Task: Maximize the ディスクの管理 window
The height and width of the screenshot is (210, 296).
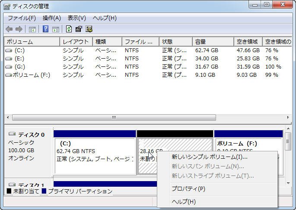Action: (266, 5)
